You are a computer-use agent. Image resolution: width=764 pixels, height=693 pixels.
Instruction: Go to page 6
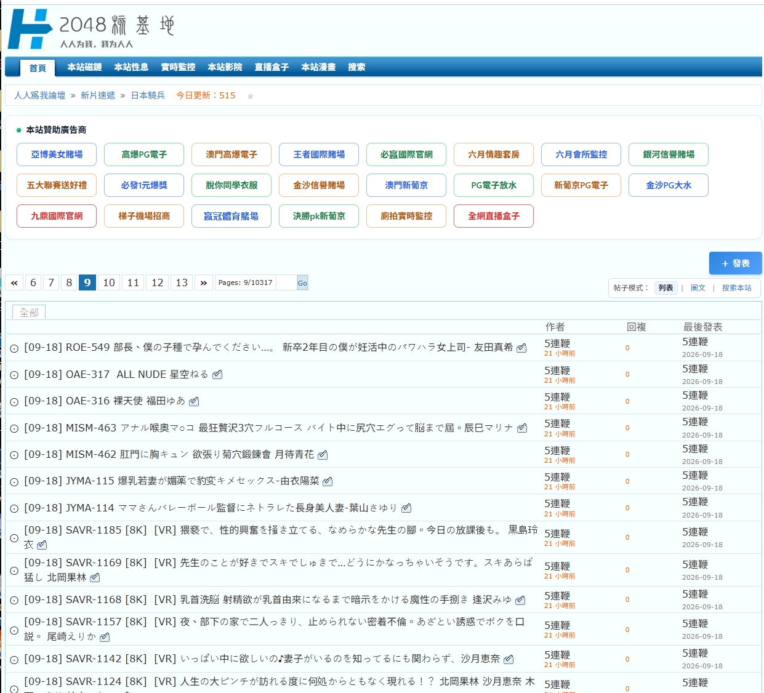(33, 282)
